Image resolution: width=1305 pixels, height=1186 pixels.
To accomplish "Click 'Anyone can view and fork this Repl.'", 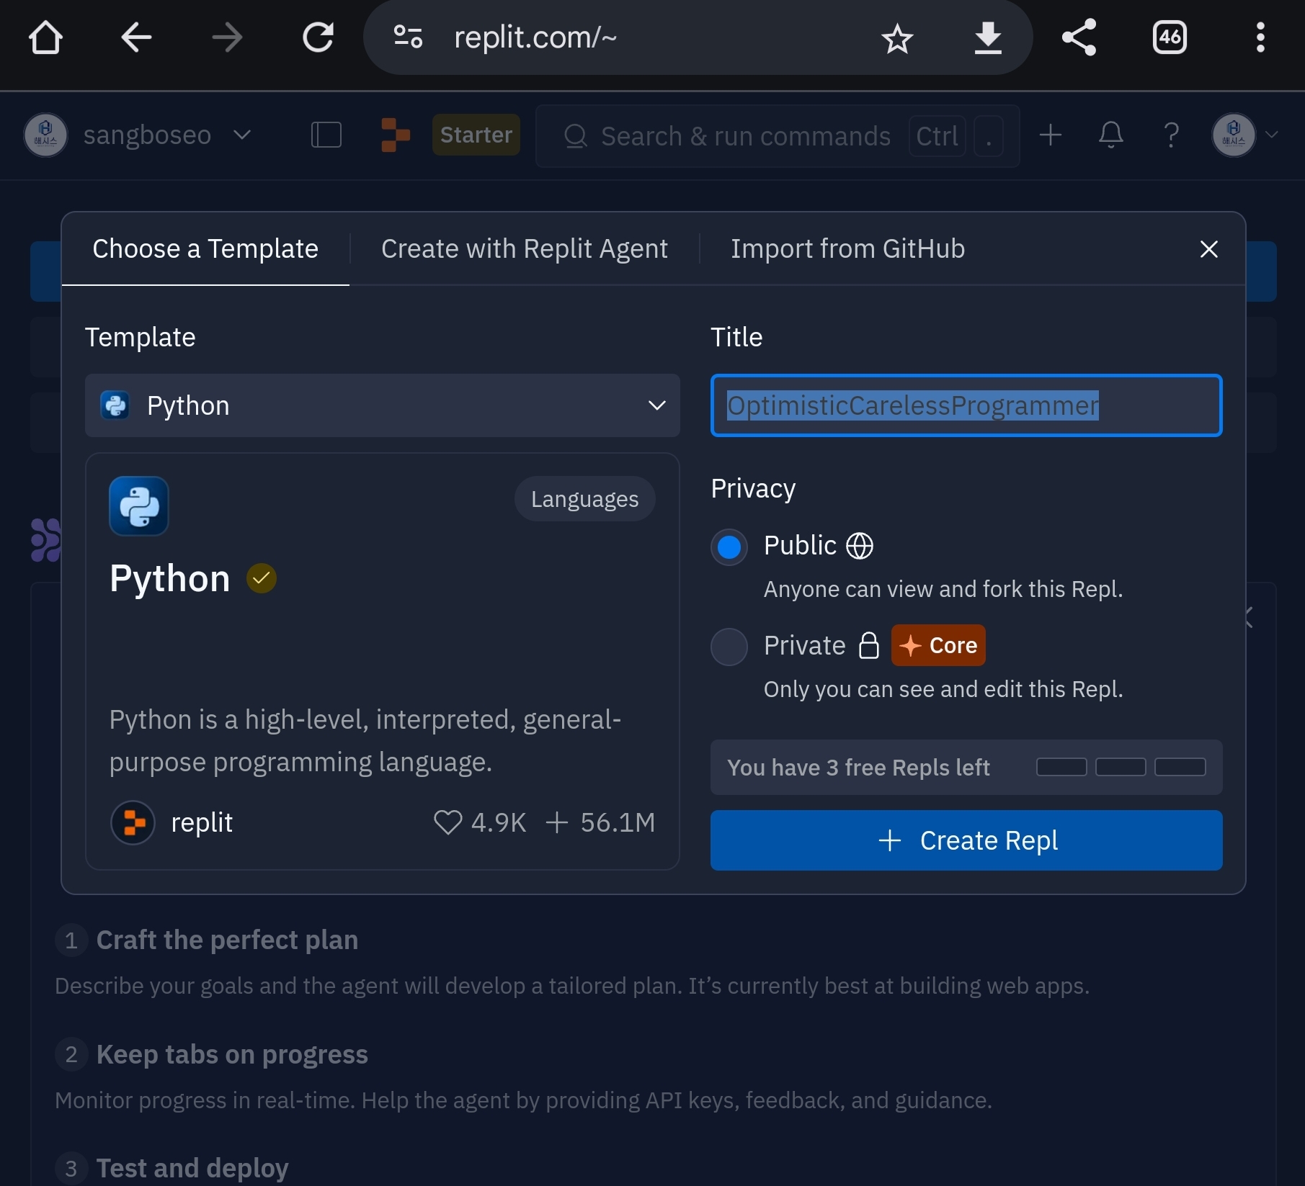I will tap(943, 589).
